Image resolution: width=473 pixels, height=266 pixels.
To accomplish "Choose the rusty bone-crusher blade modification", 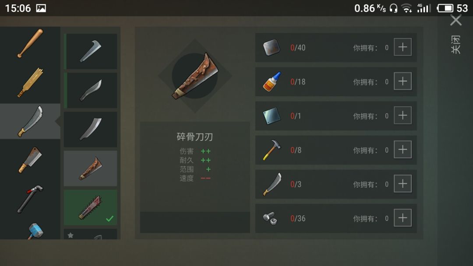I will coord(91,168).
